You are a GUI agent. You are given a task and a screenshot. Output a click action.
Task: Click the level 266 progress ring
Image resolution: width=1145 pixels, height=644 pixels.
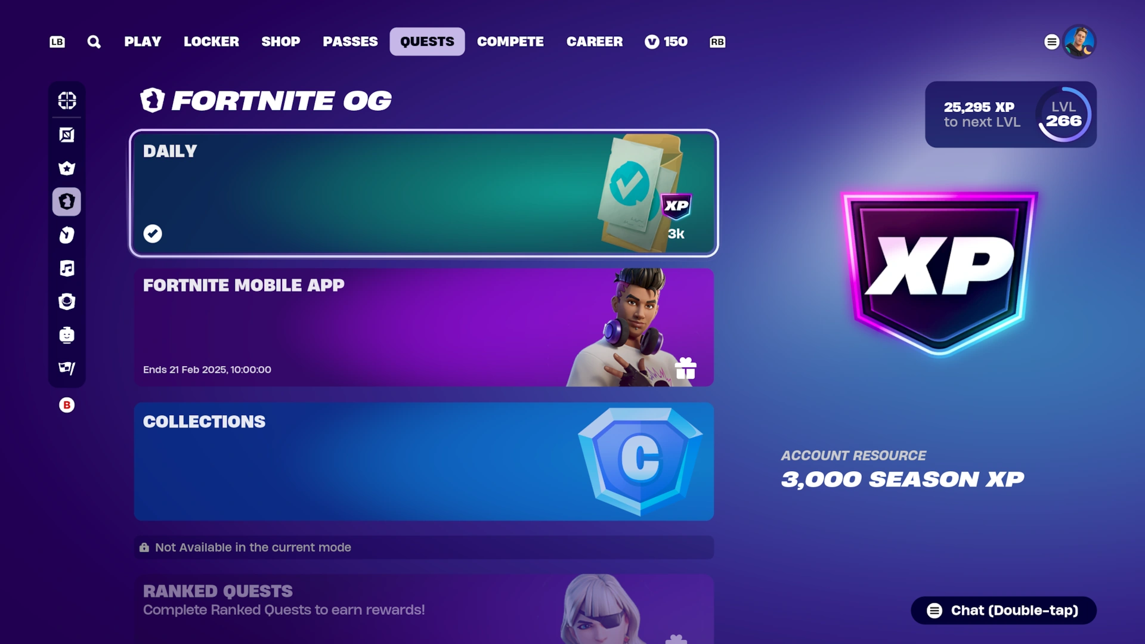(1064, 114)
